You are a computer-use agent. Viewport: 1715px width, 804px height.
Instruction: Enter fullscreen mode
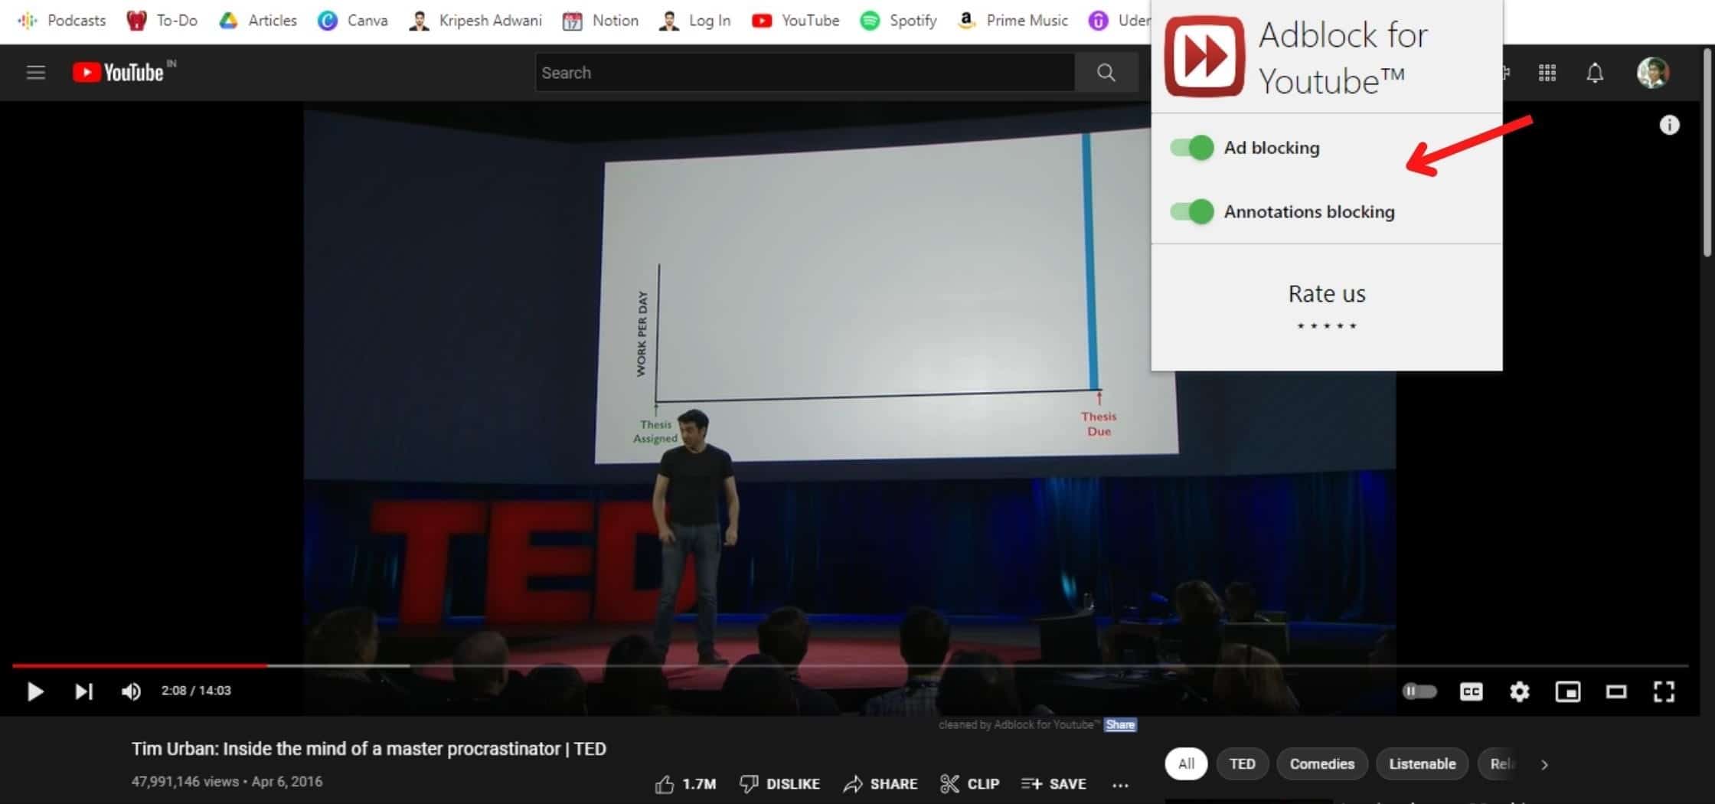[x=1663, y=691]
